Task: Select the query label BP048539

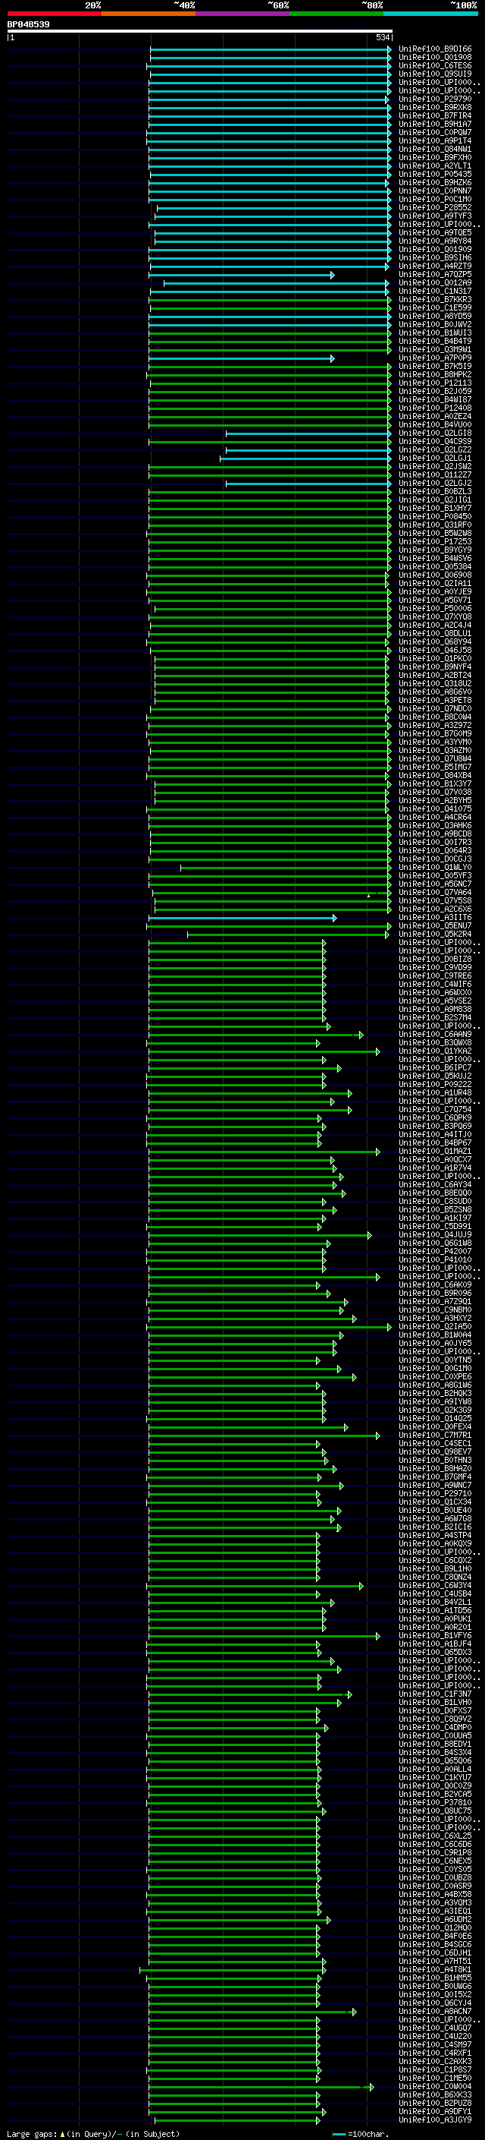Action: pos(28,25)
